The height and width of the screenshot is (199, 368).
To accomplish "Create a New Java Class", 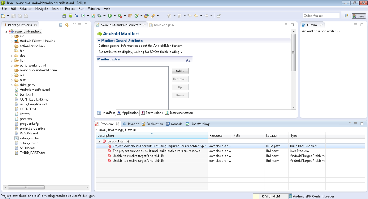I will tap(136, 16).
